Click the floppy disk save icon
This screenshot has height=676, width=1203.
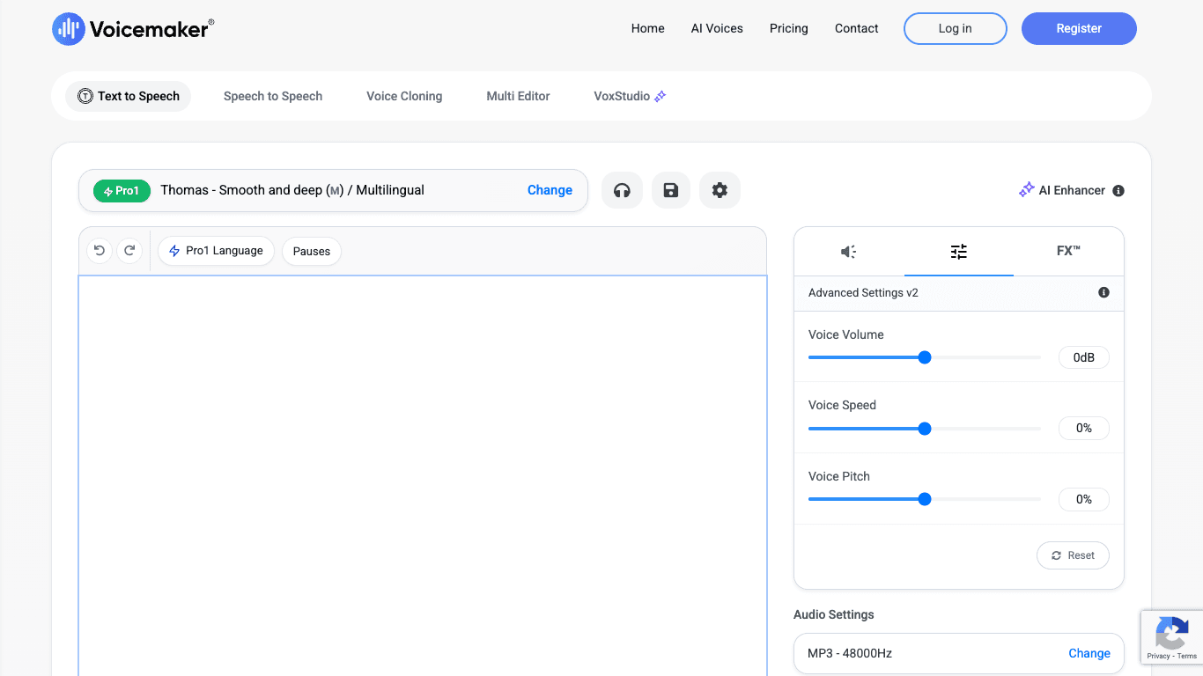(x=671, y=190)
